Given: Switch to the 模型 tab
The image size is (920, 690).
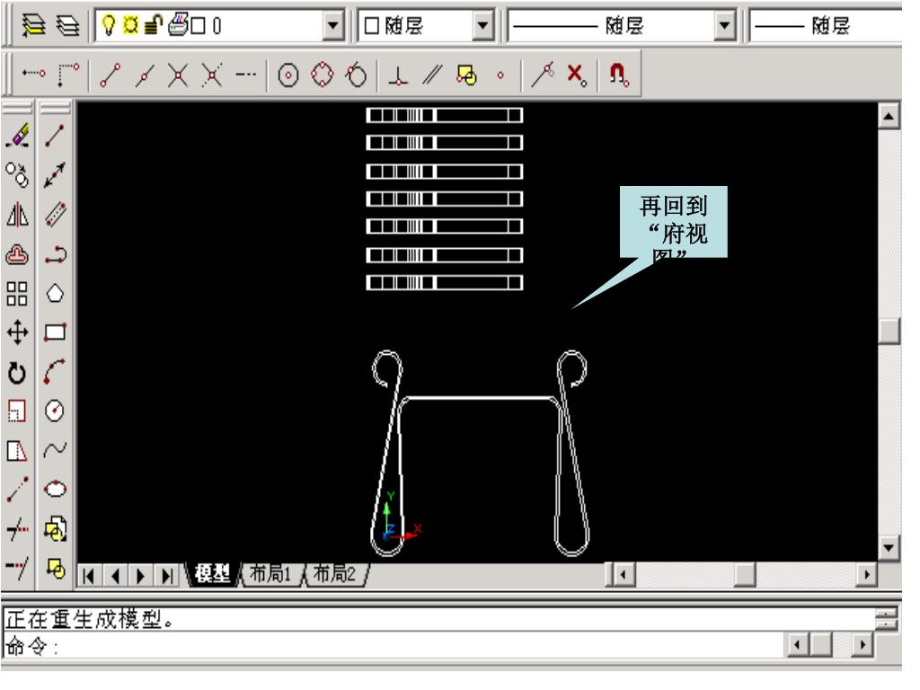Looking at the screenshot, I should click(212, 574).
